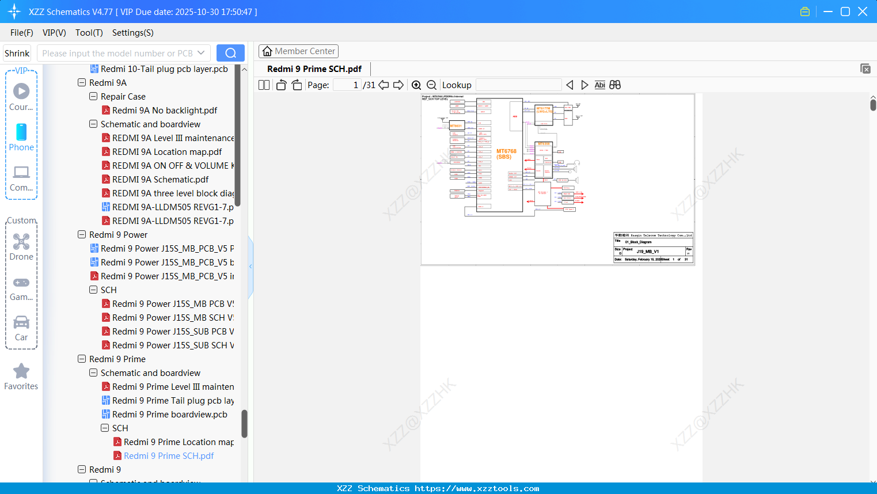Screen dimensions: 877x494
Task: Click the yellow toolbox icon in title bar
Action: coord(805,12)
